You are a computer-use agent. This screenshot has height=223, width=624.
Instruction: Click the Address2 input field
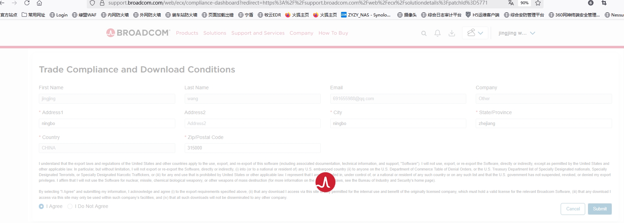(x=253, y=124)
